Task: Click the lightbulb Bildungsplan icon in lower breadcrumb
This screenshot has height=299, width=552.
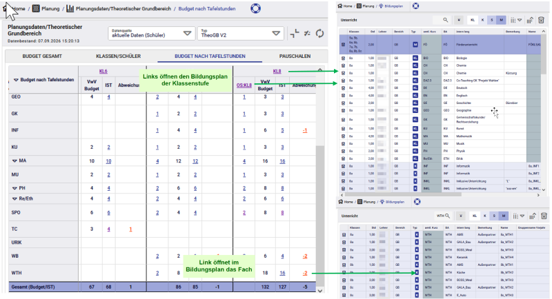Action: (382, 202)
